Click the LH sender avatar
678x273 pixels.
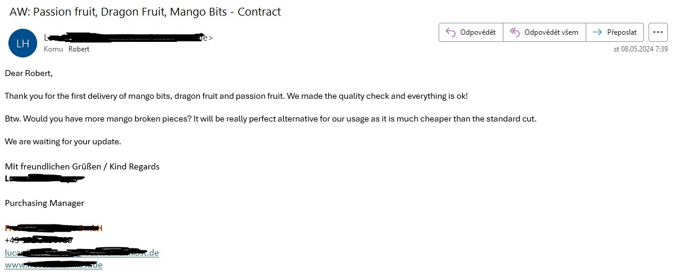click(23, 43)
